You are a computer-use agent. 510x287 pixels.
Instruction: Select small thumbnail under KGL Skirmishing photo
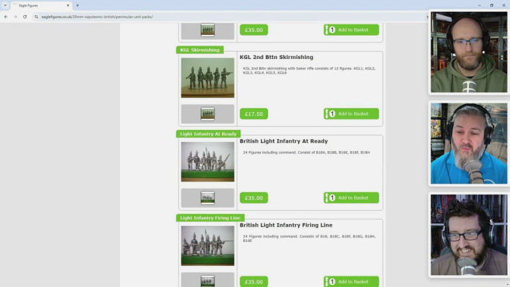207,114
